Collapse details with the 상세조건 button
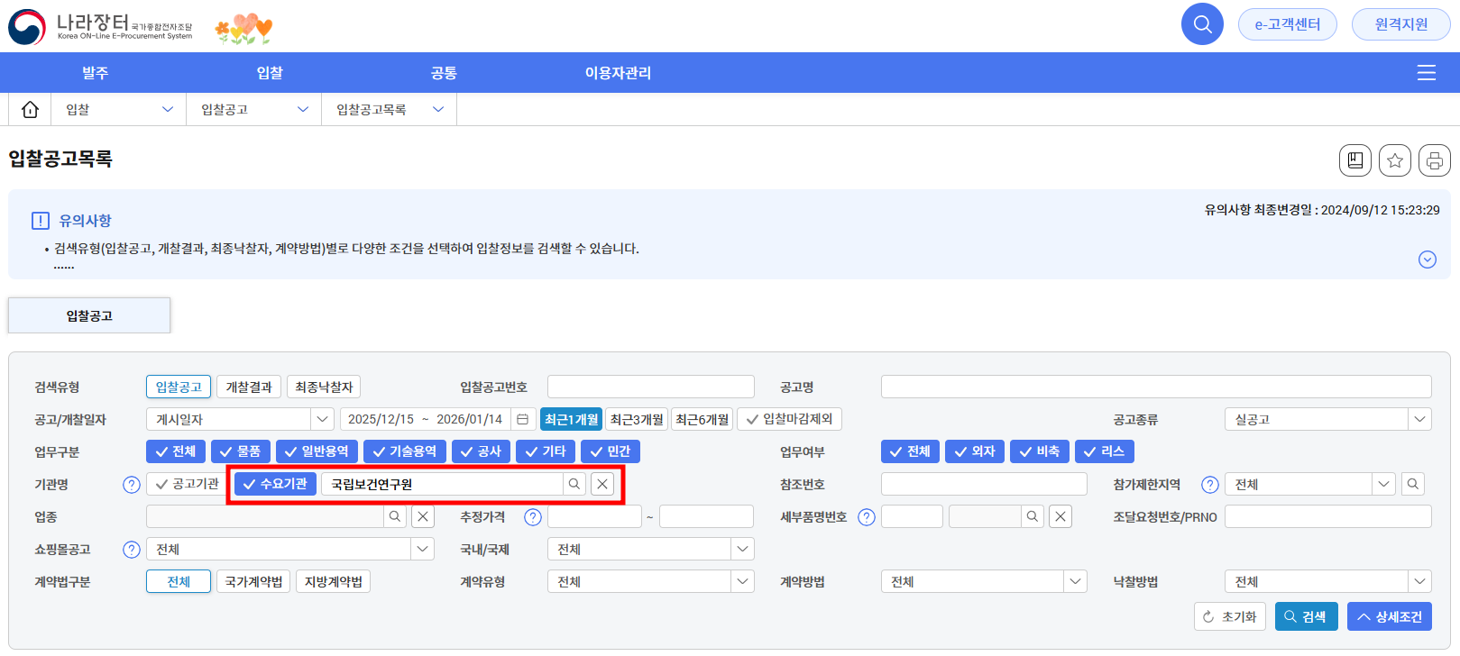 [1390, 616]
